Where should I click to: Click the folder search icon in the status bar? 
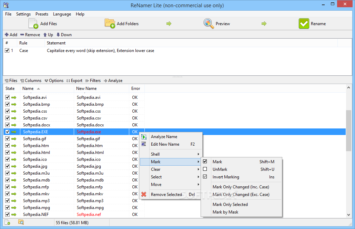coord(21,222)
